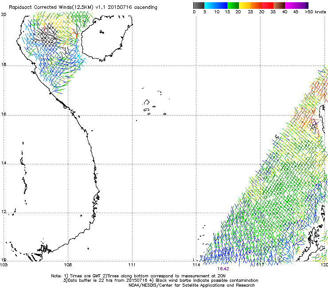This screenshot has height=288, width=328.
Task: Select the orange 25–30 knots legend swatch
Action: click(256, 5)
